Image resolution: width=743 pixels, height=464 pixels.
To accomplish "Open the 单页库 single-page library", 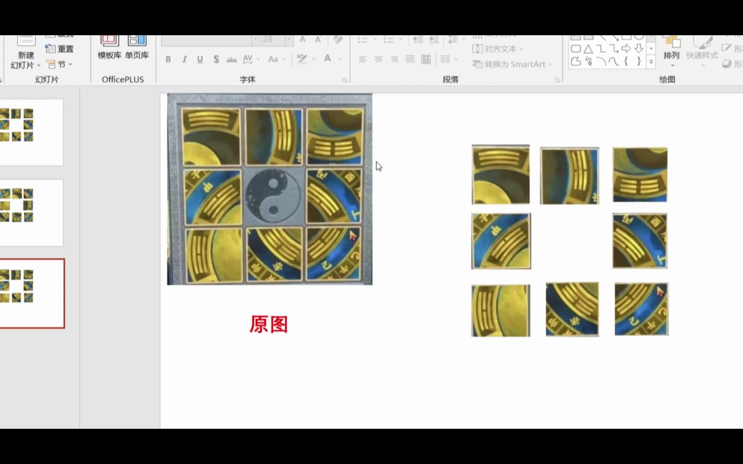I will click(137, 48).
